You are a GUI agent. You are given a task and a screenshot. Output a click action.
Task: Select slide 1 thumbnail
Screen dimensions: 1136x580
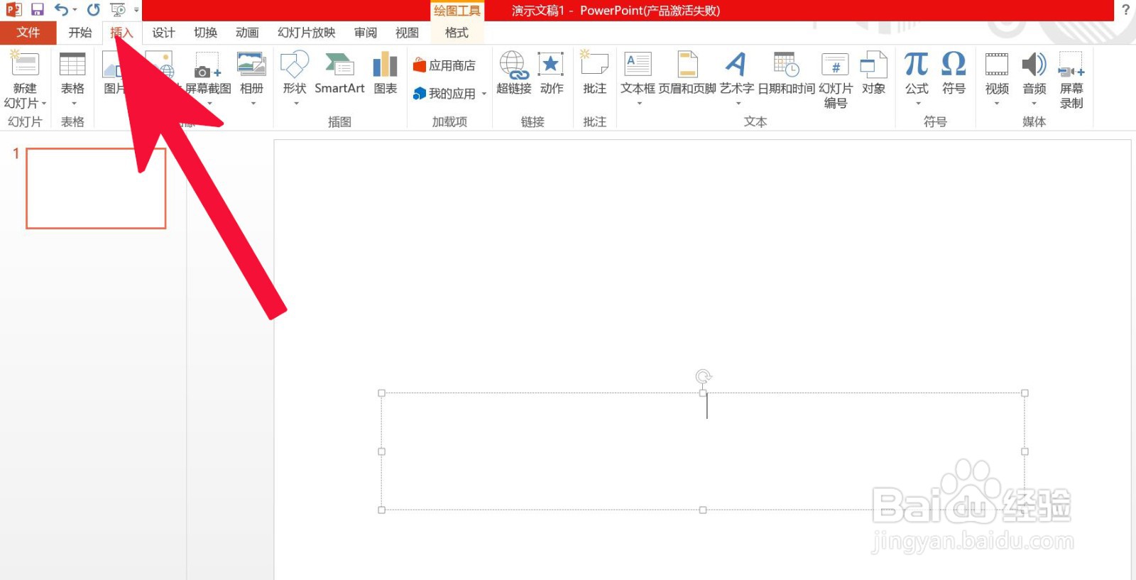coord(96,188)
